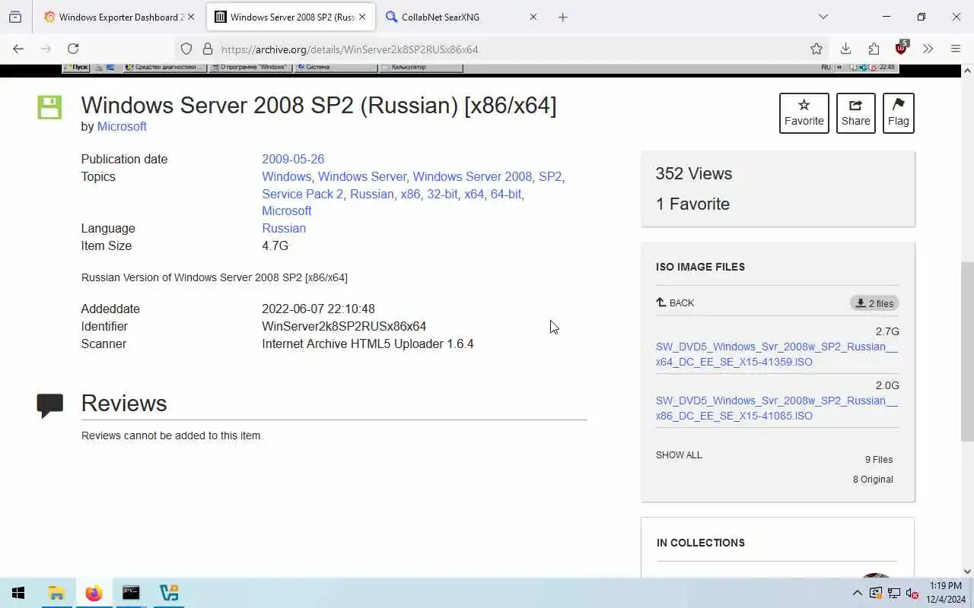Go BACK in ISO image files
The width and height of the screenshot is (974, 608).
tap(675, 302)
